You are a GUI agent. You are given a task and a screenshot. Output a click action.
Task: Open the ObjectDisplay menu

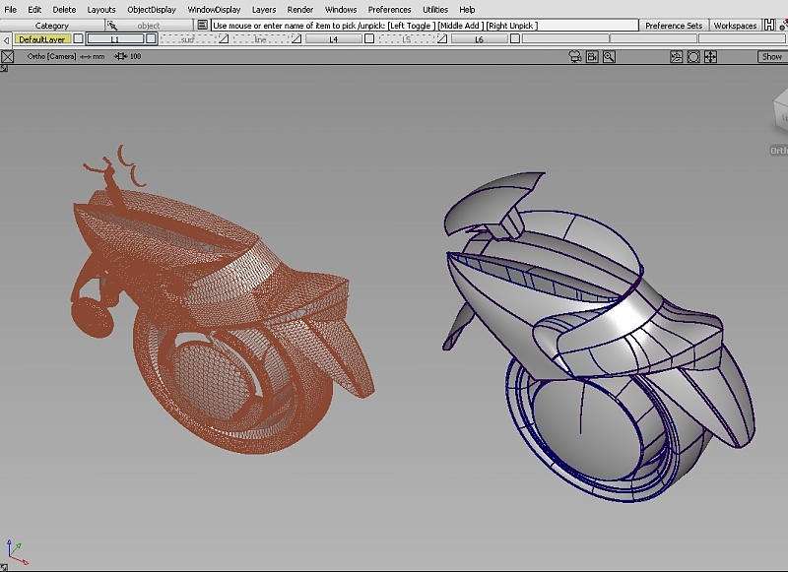point(152,10)
